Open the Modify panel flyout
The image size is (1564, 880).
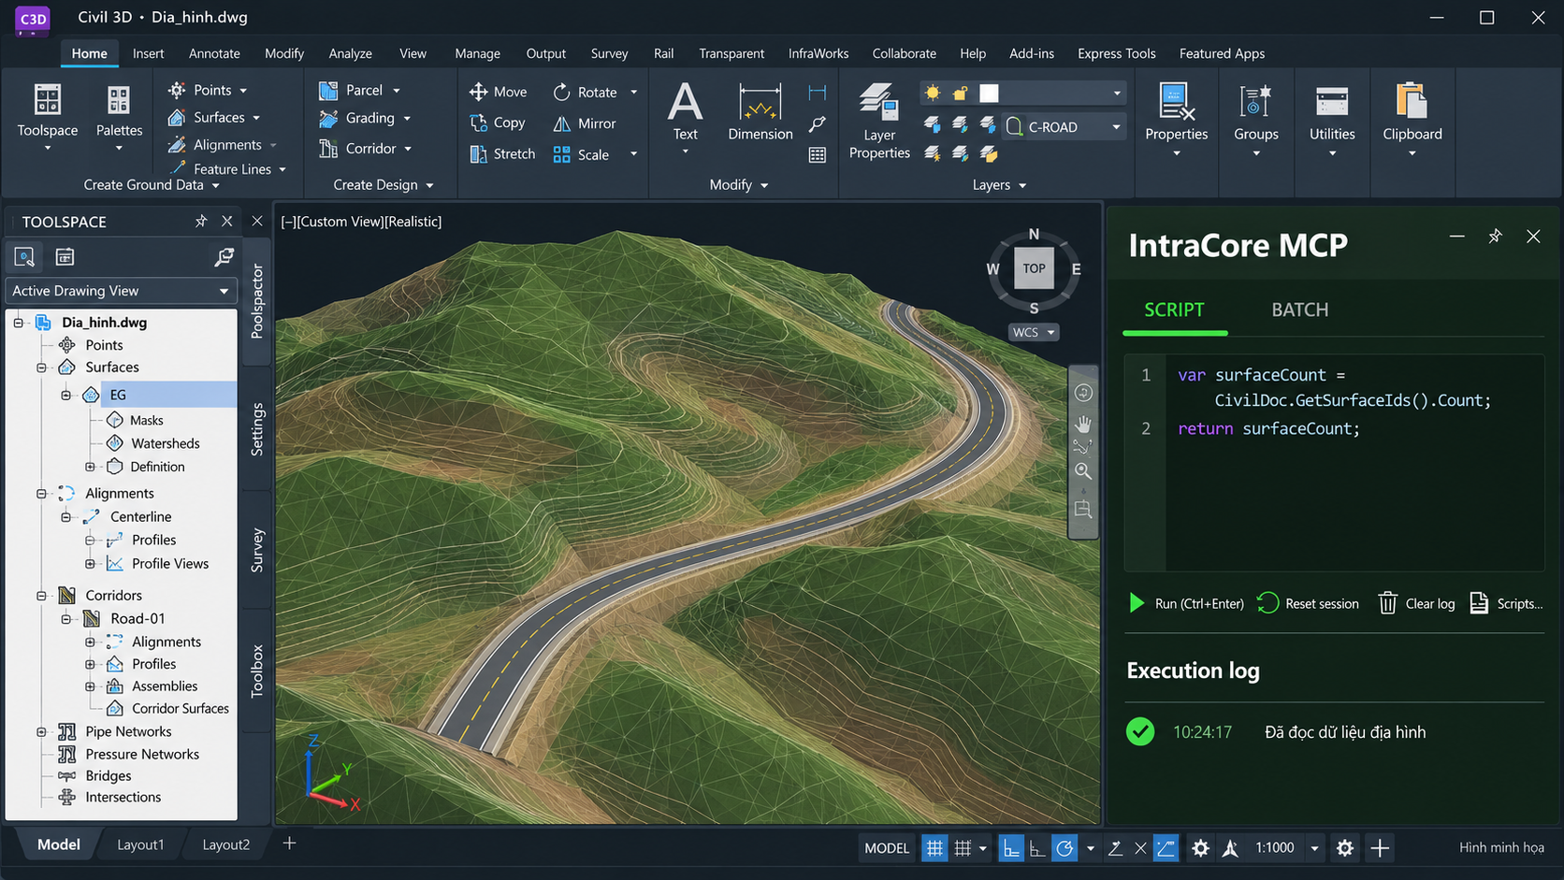point(739,185)
